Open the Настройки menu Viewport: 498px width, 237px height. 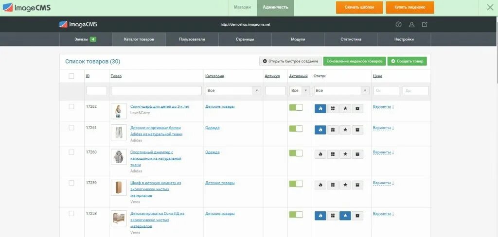click(404, 39)
